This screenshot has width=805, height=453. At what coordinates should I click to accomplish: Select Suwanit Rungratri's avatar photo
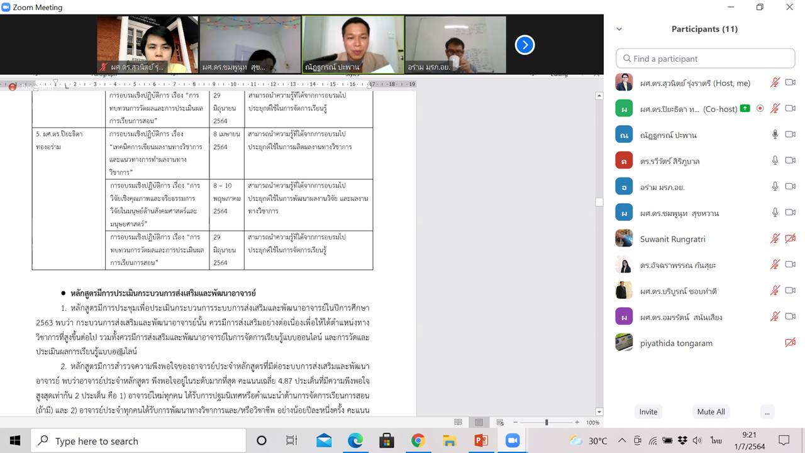624,238
